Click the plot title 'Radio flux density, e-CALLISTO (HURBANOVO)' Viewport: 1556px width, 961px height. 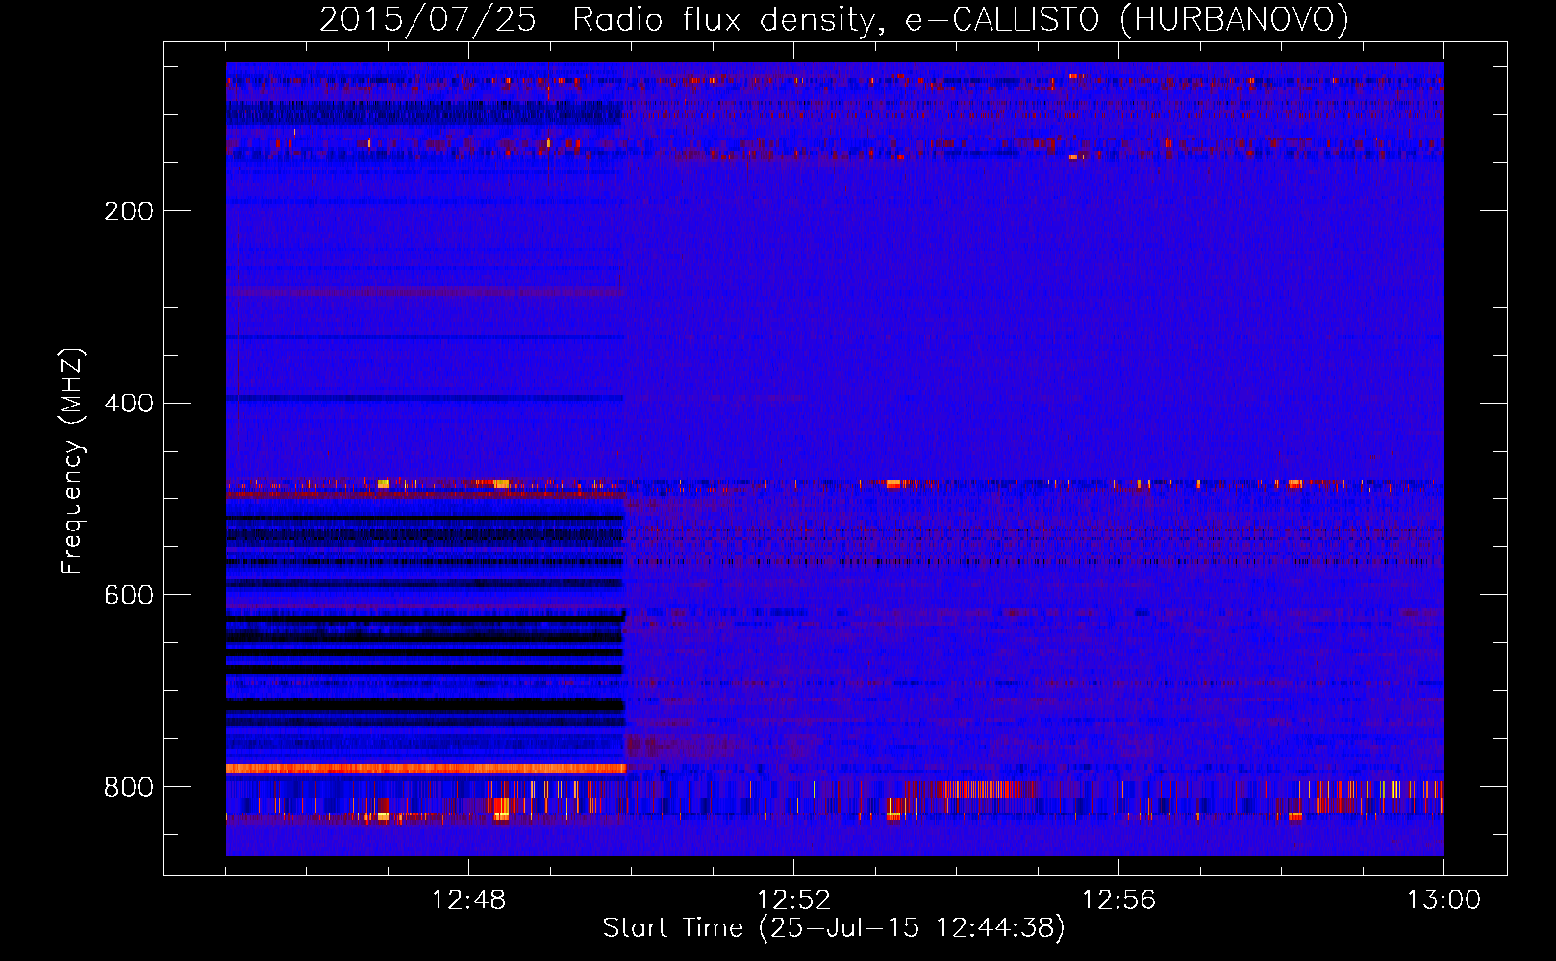pyautogui.click(x=961, y=19)
